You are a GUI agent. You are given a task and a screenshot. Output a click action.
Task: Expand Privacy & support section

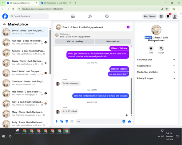coord(156,78)
